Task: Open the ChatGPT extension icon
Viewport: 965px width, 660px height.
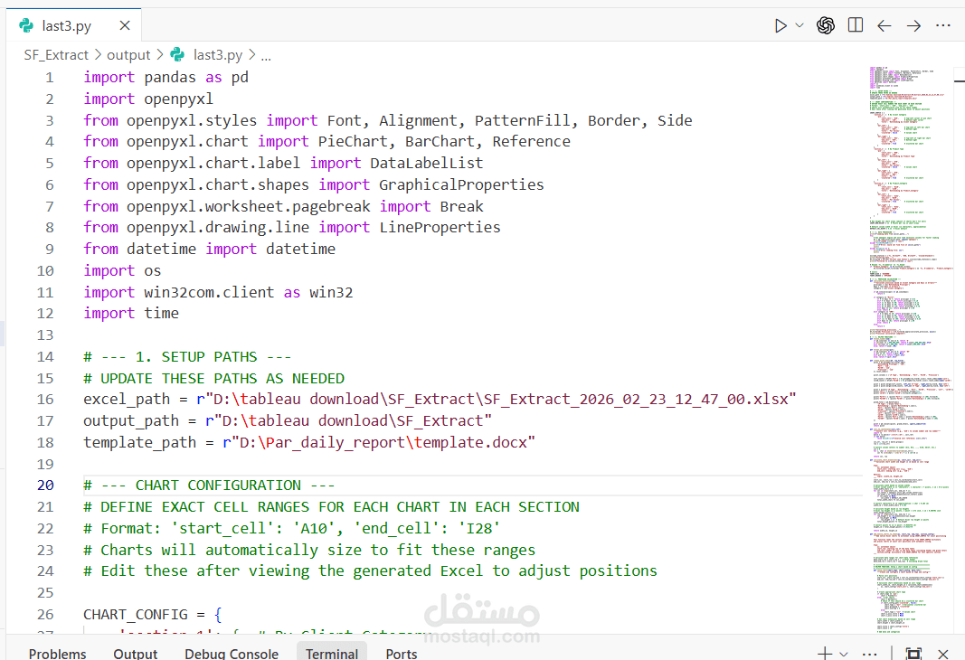Action: pyautogui.click(x=826, y=25)
